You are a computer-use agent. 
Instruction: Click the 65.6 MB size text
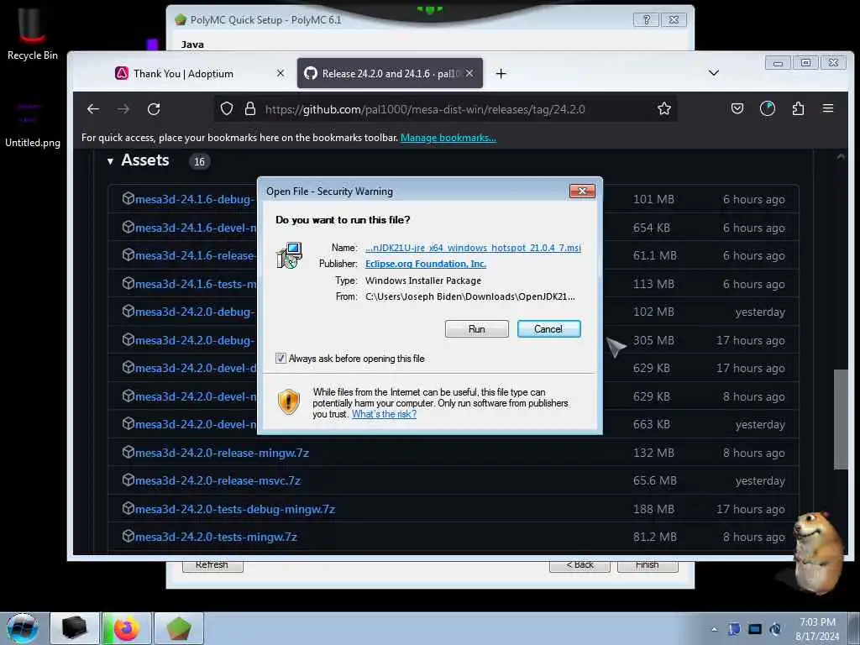[x=655, y=481]
